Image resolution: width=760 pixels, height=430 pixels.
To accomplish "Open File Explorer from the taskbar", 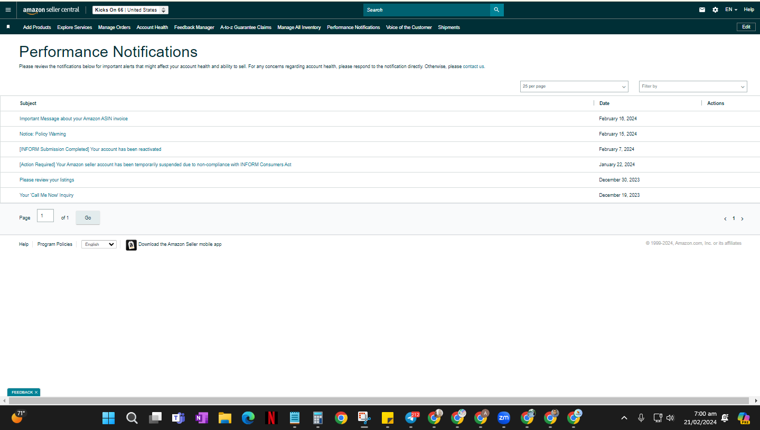I will pyautogui.click(x=225, y=418).
